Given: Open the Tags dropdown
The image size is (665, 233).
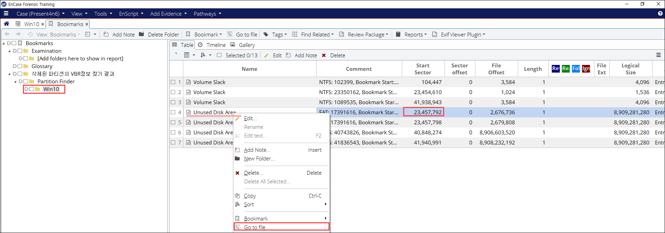Looking at the screenshot, I should click(275, 34).
